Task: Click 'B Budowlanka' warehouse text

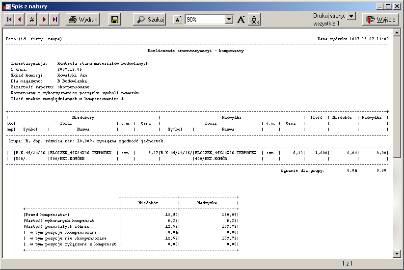Action: pyautogui.click(x=72, y=81)
